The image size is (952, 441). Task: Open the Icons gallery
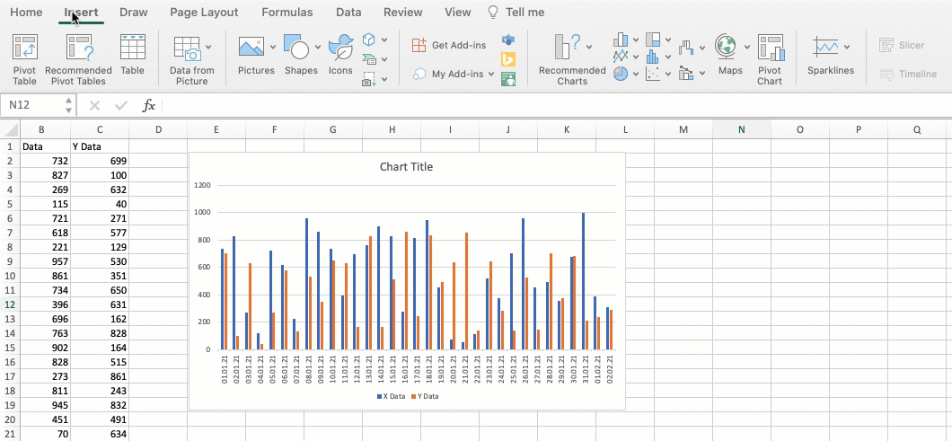pos(340,55)
